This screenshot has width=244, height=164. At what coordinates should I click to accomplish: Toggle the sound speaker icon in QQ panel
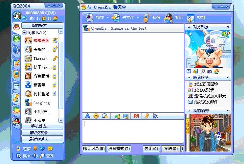(35, 155)
